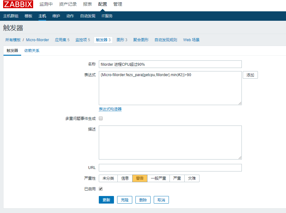This screenshot has width=286, height=213.
Task: Switch to the 触发器 tab
Action: tap(12, 51)
